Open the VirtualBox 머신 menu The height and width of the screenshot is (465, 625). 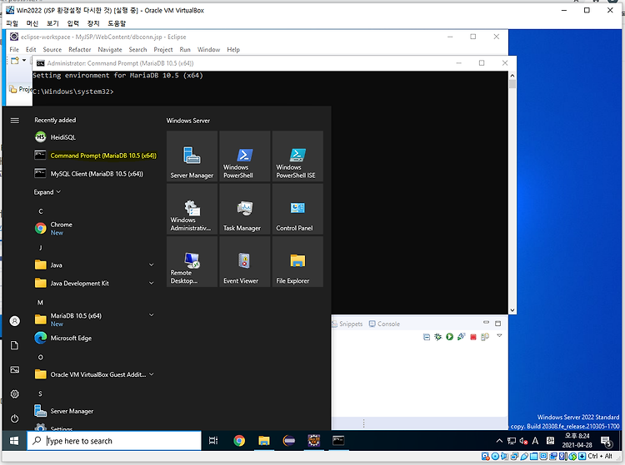click(x=32, y=23)
